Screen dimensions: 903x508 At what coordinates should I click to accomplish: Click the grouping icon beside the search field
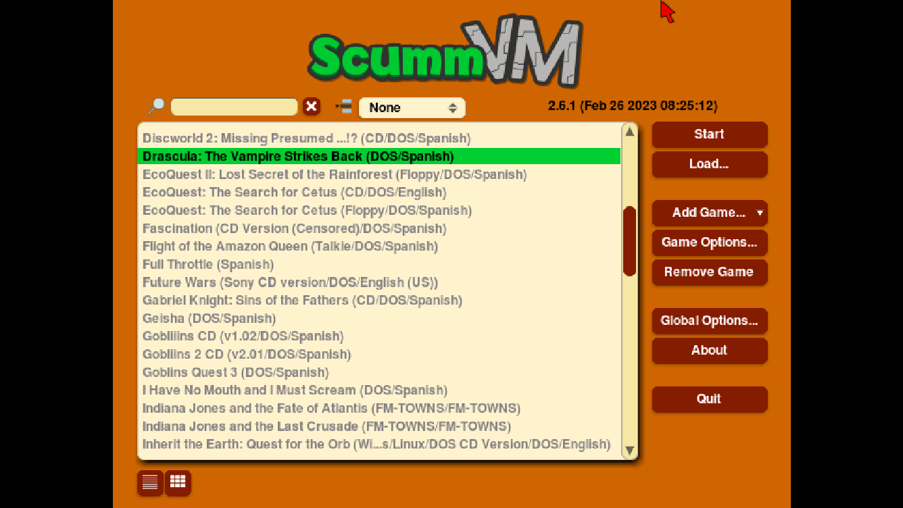(345, 106)
